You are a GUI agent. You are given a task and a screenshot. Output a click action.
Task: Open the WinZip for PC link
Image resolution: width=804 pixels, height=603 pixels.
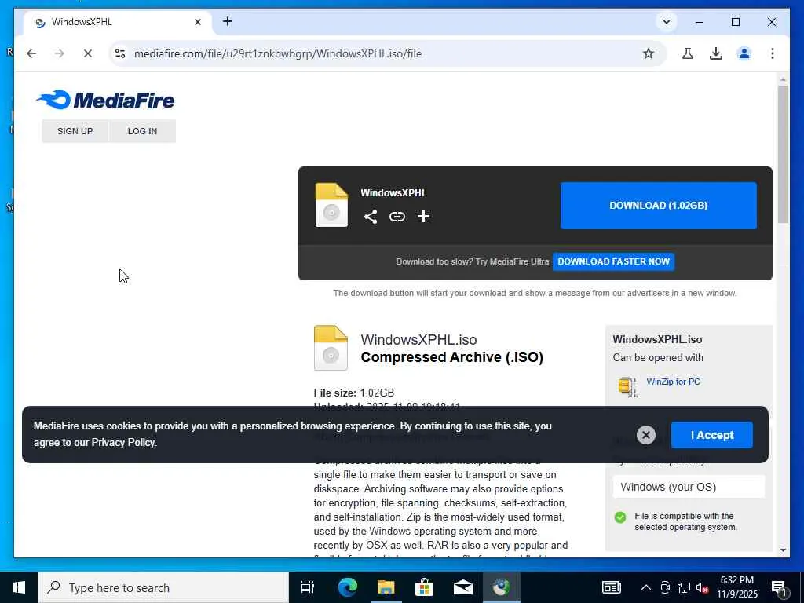(673, 382)
